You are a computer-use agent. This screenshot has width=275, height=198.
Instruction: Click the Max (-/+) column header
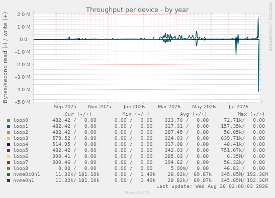(251, 114)
